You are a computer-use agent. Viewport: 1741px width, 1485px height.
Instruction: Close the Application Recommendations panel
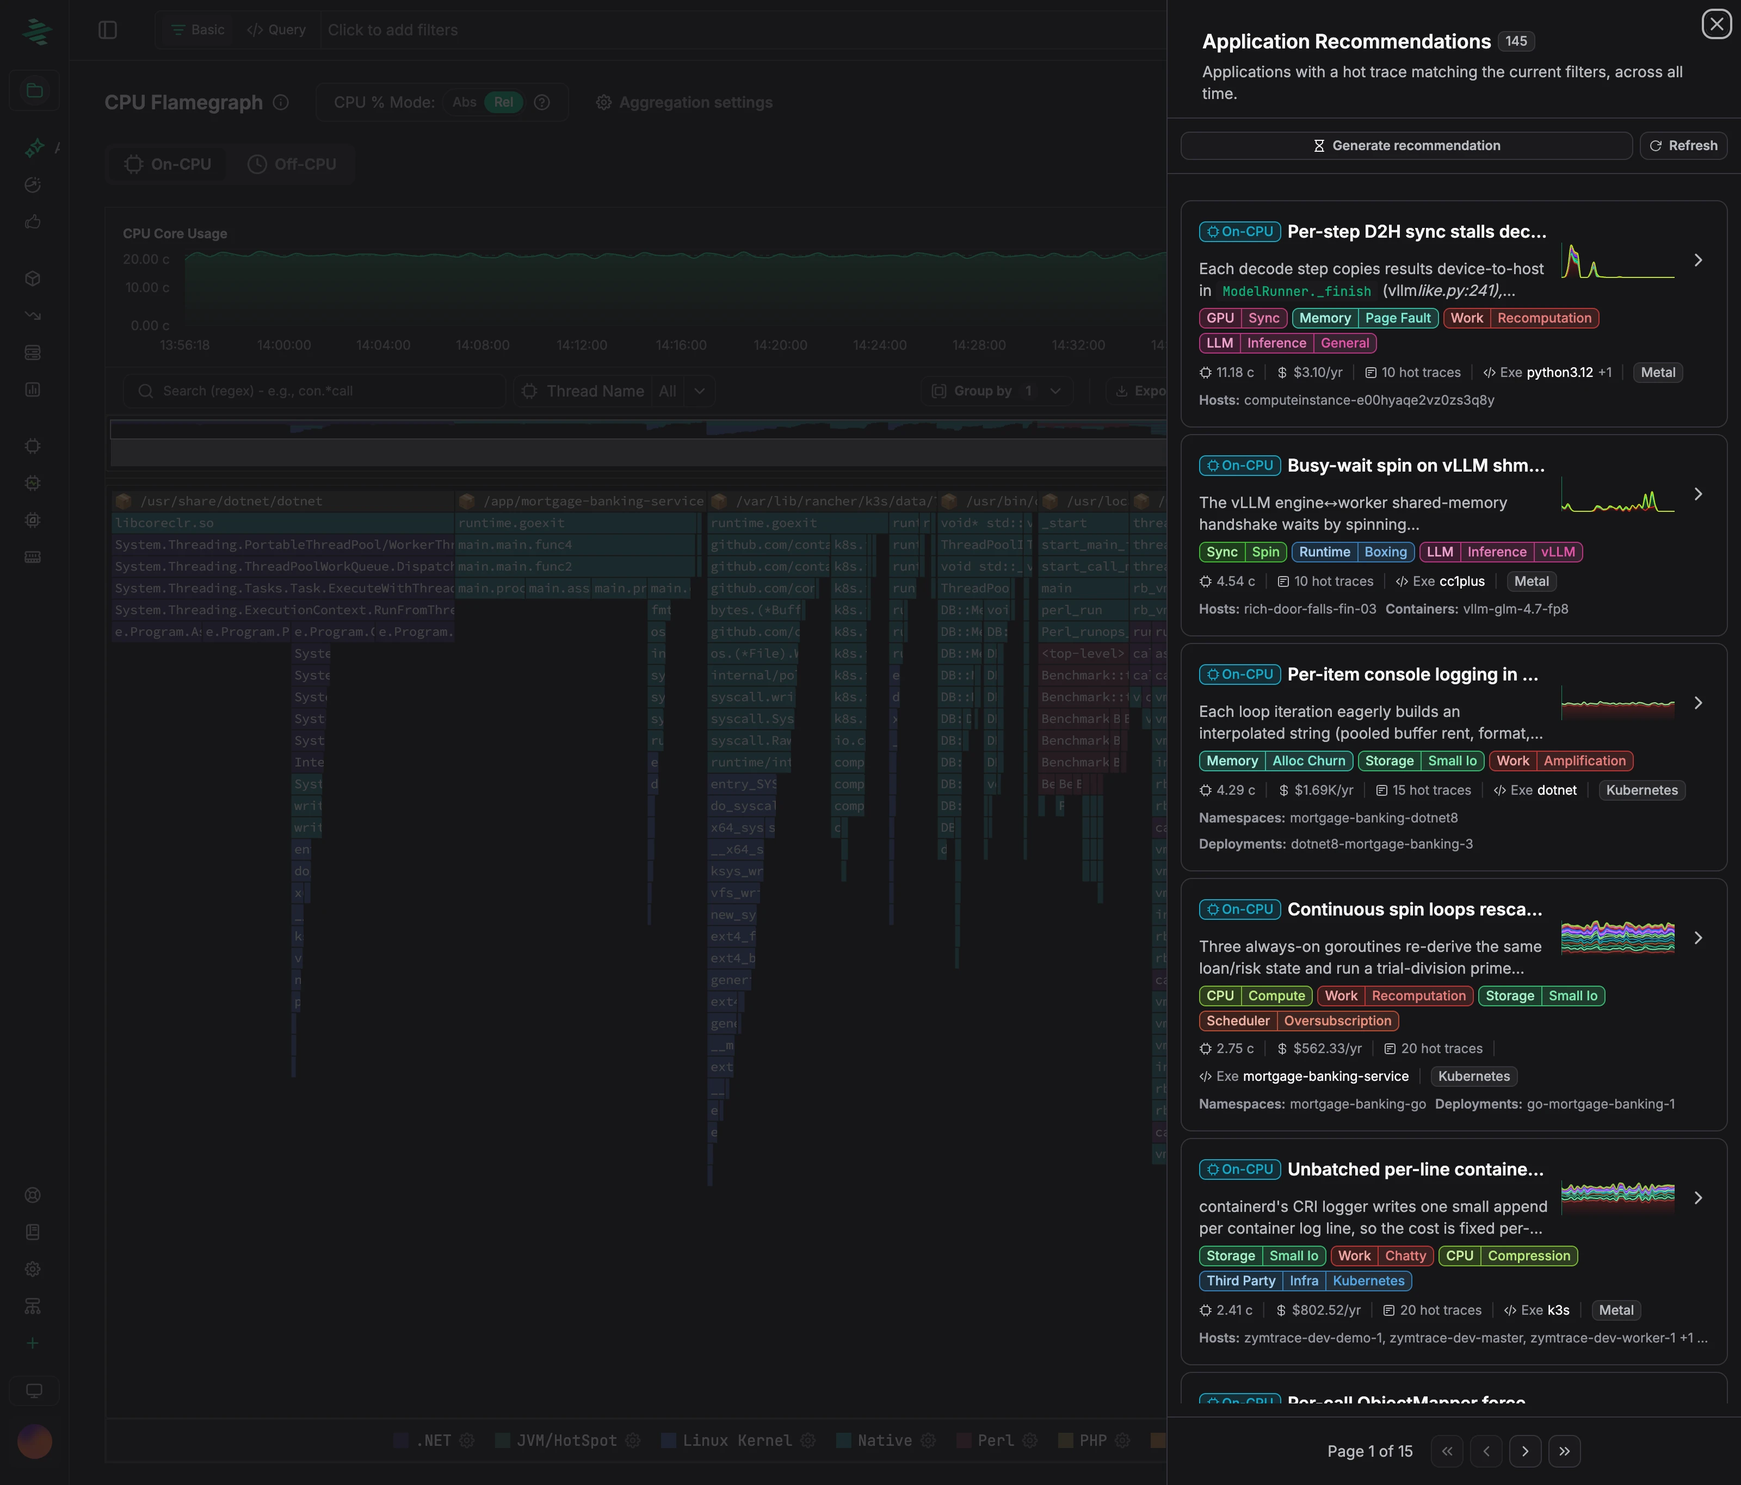coord(1717,24)
